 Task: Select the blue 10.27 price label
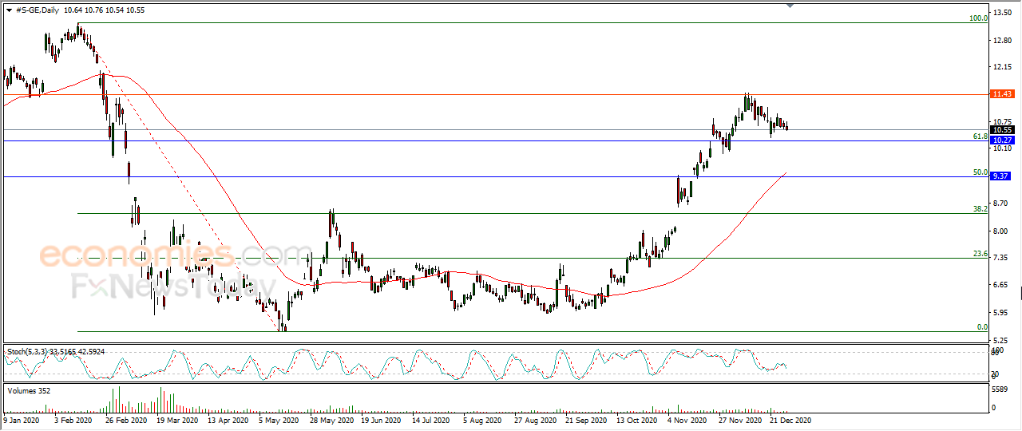click(1002, 140)
